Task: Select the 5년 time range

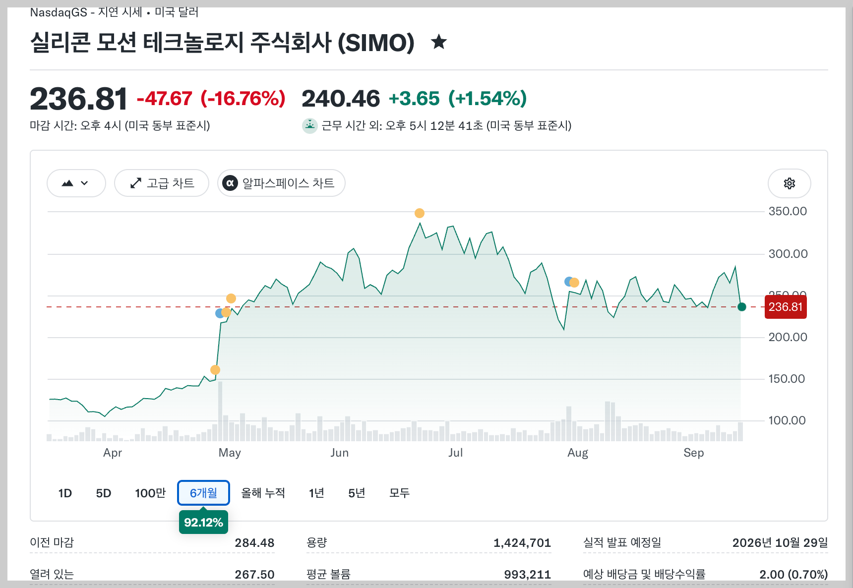Action: (x=357, y=493)
